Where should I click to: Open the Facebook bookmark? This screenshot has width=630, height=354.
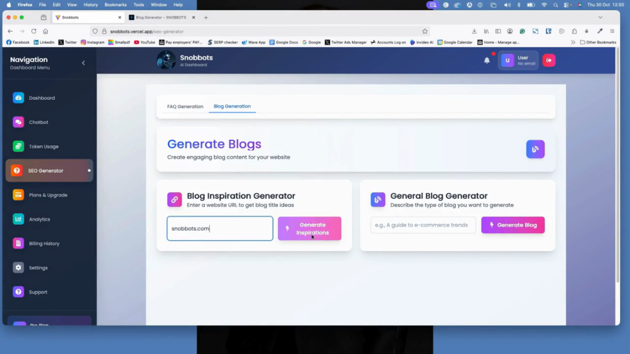[x=18, y=42]
